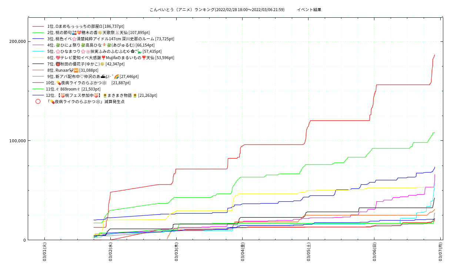Click the 03/06(日) x-axis date label
Screen dimensions: 474x266
374,252
